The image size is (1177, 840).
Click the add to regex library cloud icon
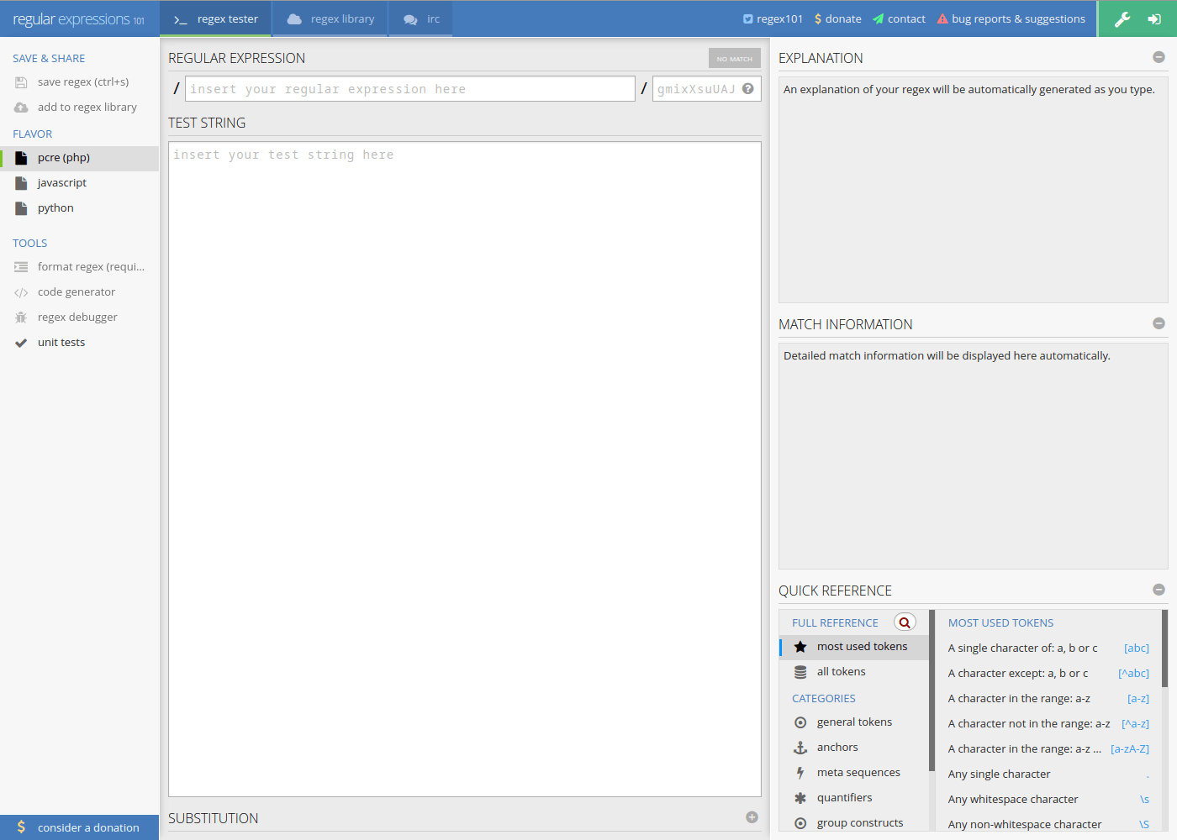[20, 107]
